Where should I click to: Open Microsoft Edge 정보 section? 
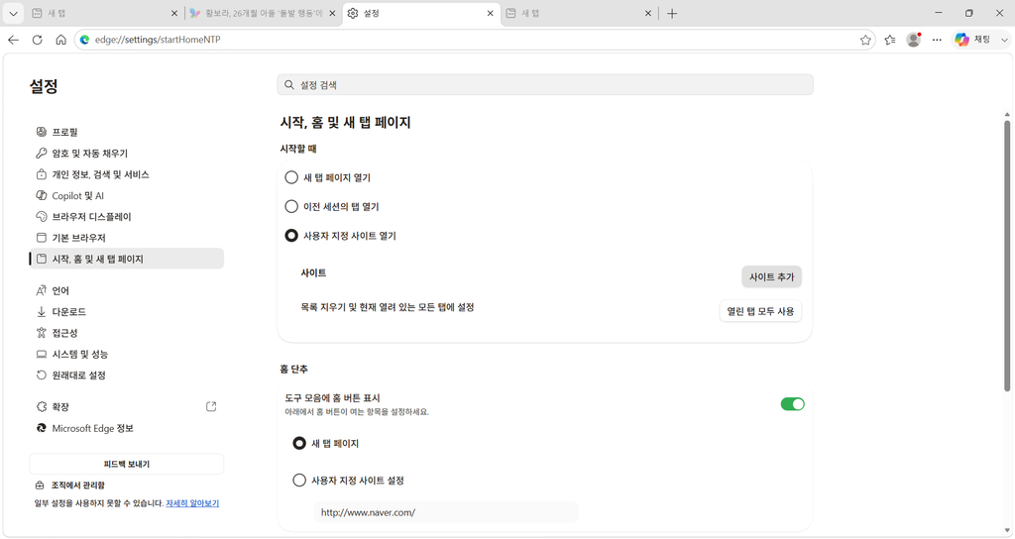[126, 428]
